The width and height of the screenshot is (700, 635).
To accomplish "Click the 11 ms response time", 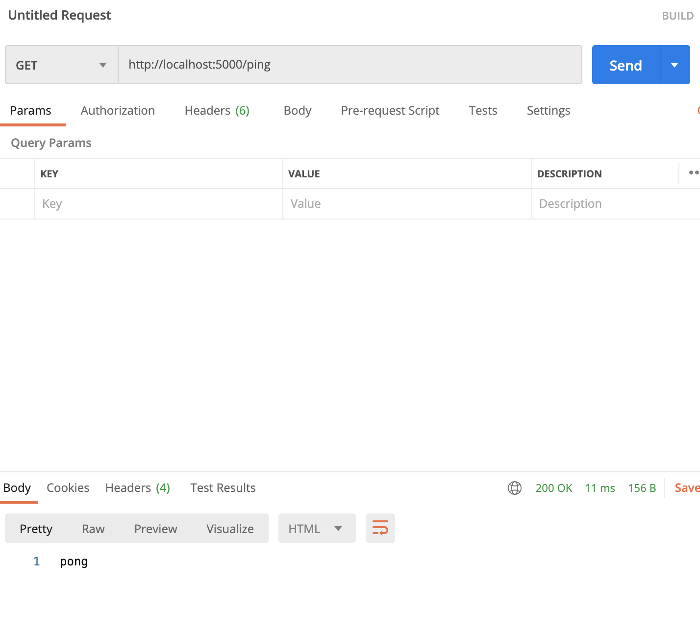I will tap(600, 488).
